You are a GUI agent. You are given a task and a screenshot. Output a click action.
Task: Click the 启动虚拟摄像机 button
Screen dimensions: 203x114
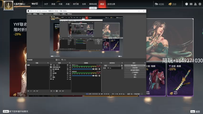[135, 70]
